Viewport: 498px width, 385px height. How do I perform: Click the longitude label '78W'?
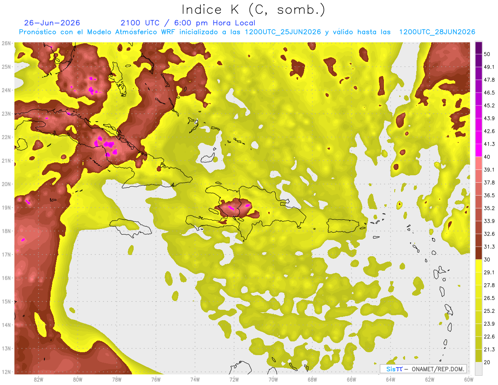pos(117,379)
